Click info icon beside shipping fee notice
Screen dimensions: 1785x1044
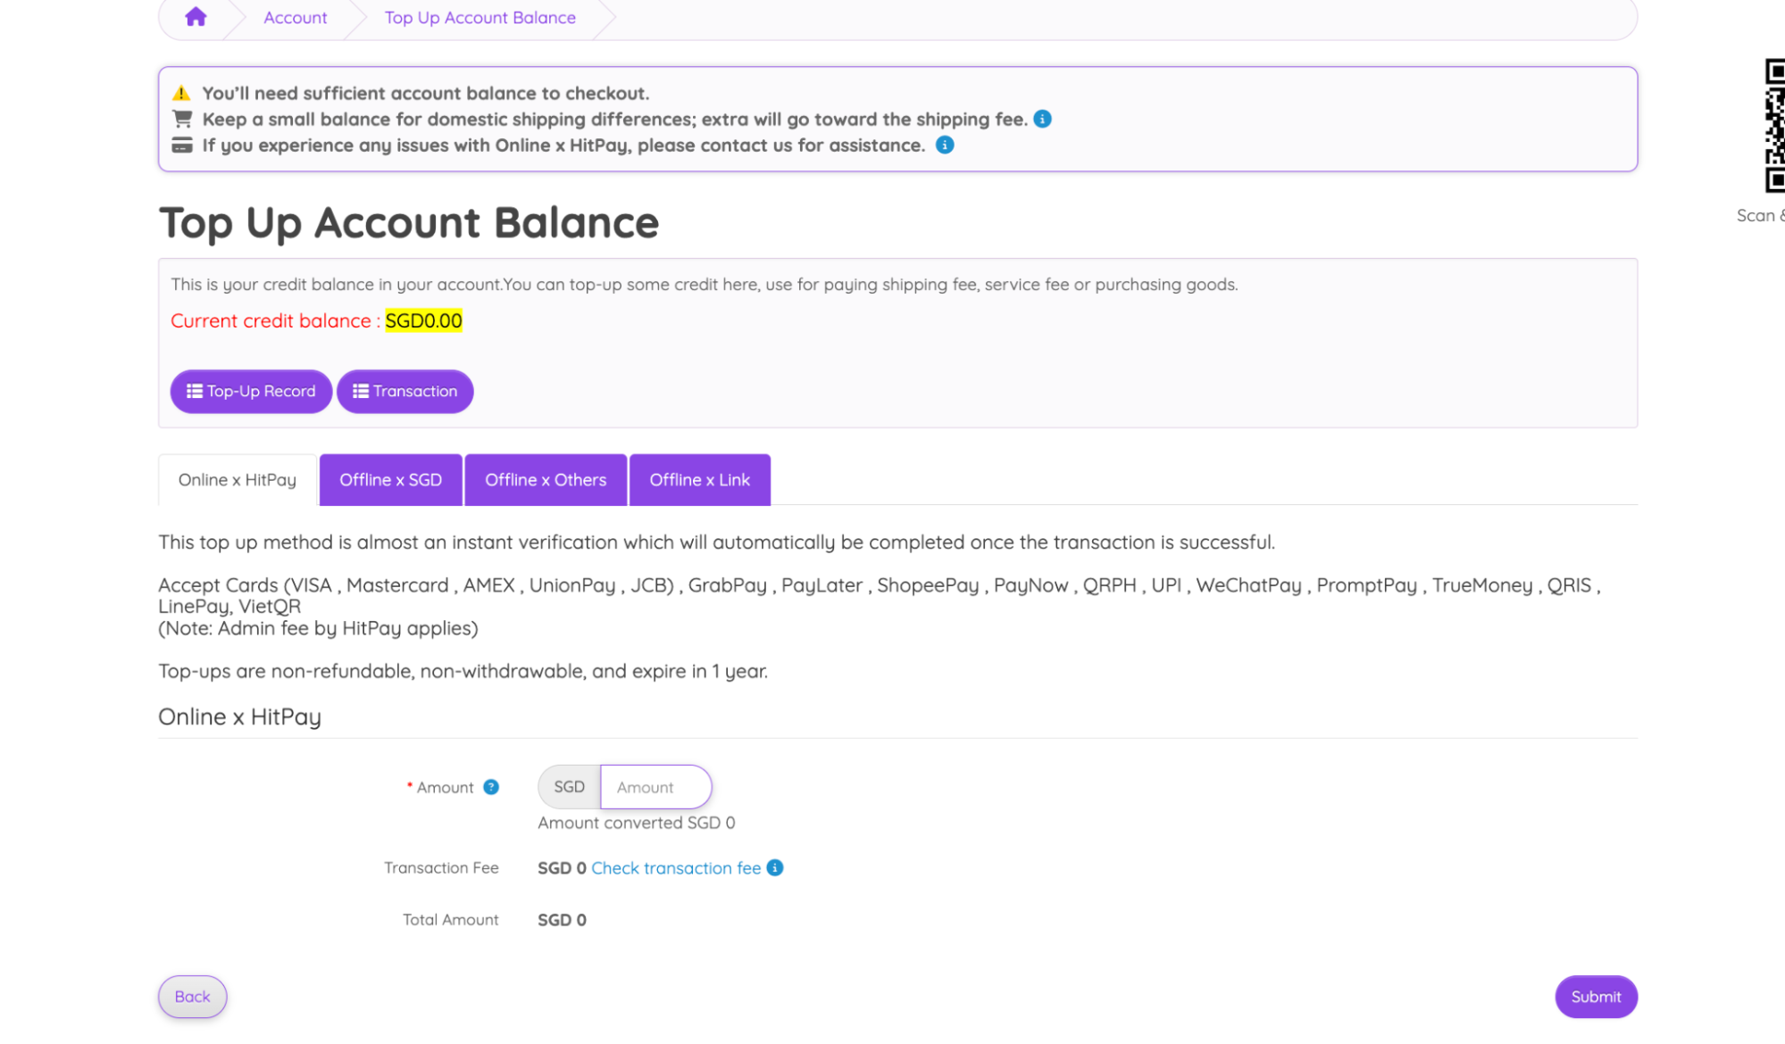click(1042, 119)
